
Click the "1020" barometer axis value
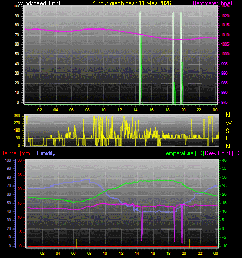[x=225, y=16]
